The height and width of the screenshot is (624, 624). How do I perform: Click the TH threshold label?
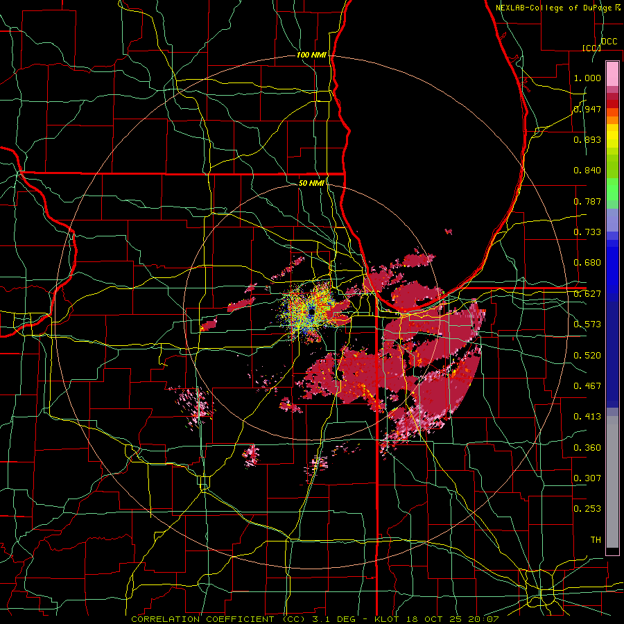[596, 540]
